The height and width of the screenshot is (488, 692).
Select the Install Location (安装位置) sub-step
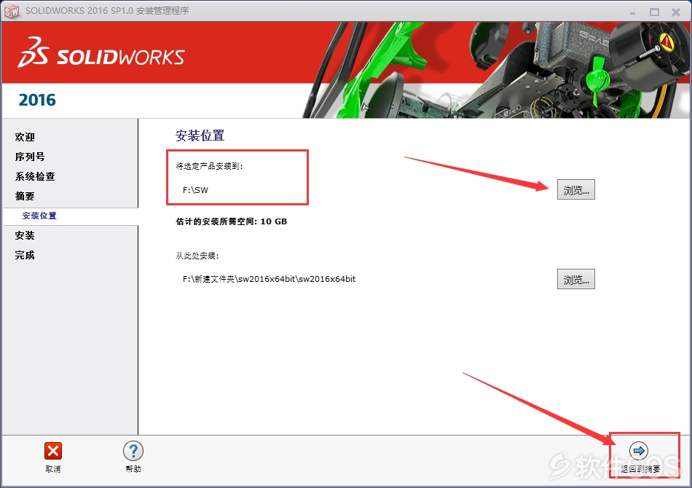[x=39, y=216]
